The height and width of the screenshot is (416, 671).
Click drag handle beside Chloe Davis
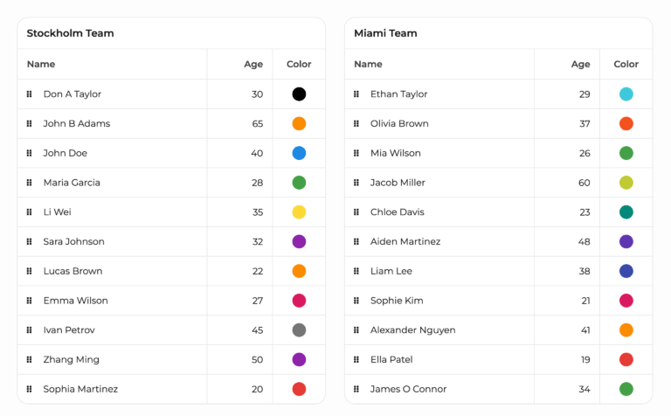pos(356,212)
